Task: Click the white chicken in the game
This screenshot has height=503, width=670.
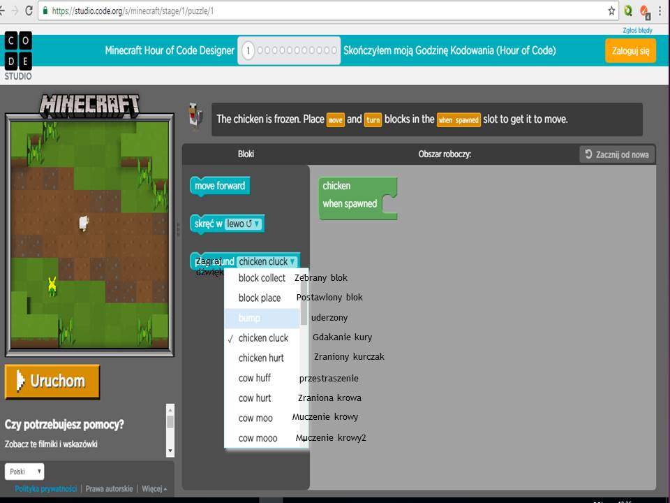Action: click(84, 223)
